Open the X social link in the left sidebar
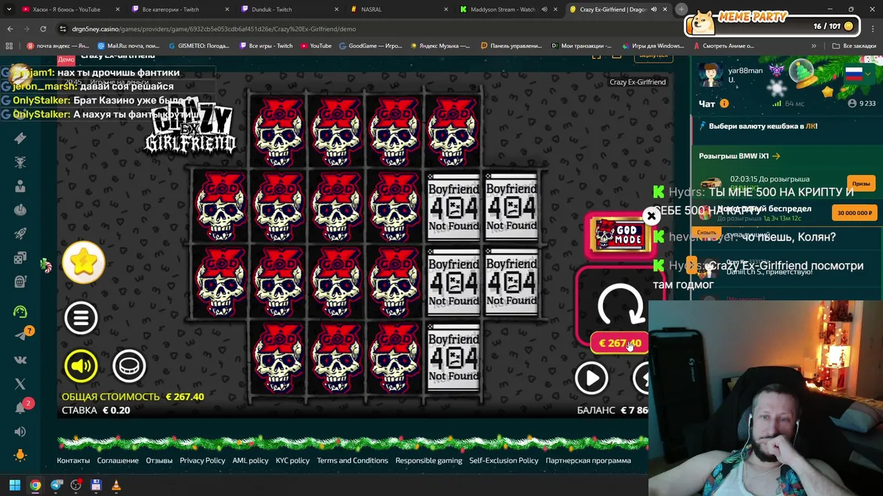The image size is (883, 496). 20,384
